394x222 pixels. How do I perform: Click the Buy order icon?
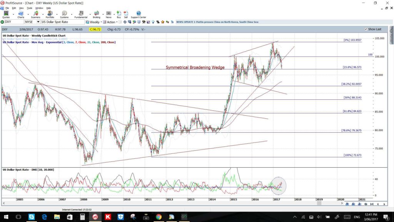pyautogui.click(x=119, y=15)
